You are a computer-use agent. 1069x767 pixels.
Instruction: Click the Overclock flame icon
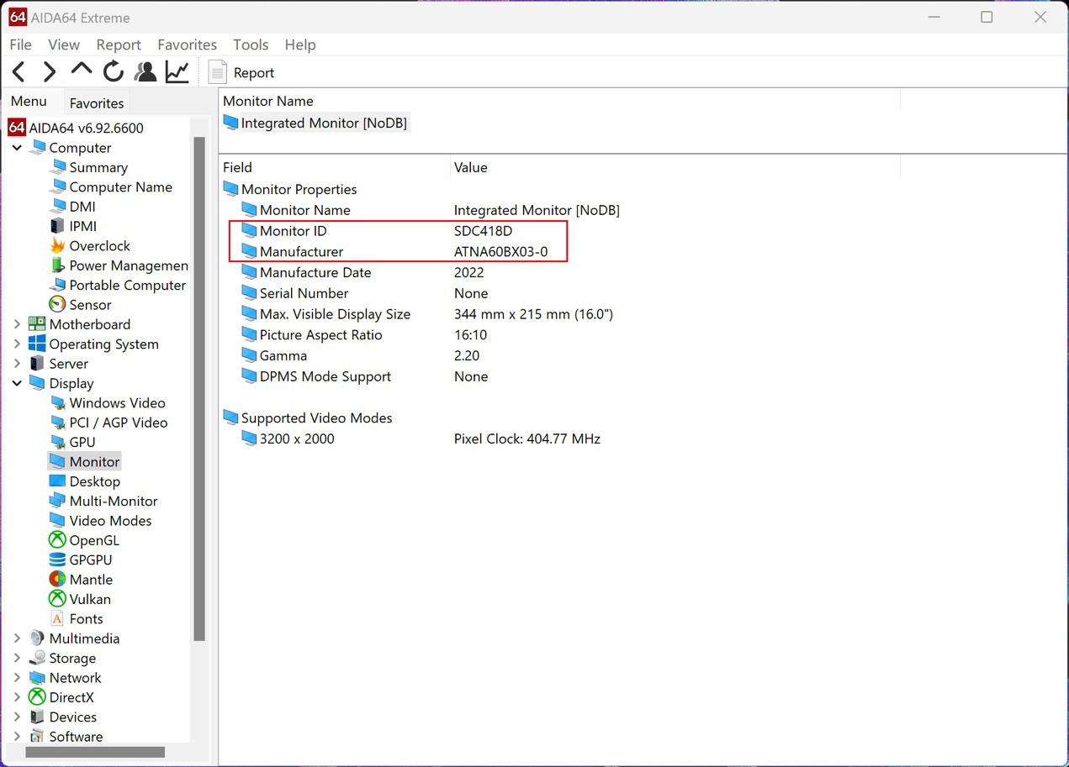pyautogui.click(x=57, y=245)
